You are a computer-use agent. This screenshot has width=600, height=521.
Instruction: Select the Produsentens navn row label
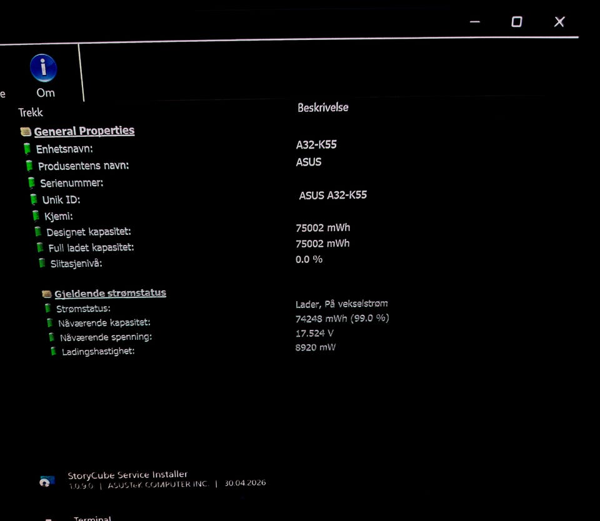click(83, 166)
